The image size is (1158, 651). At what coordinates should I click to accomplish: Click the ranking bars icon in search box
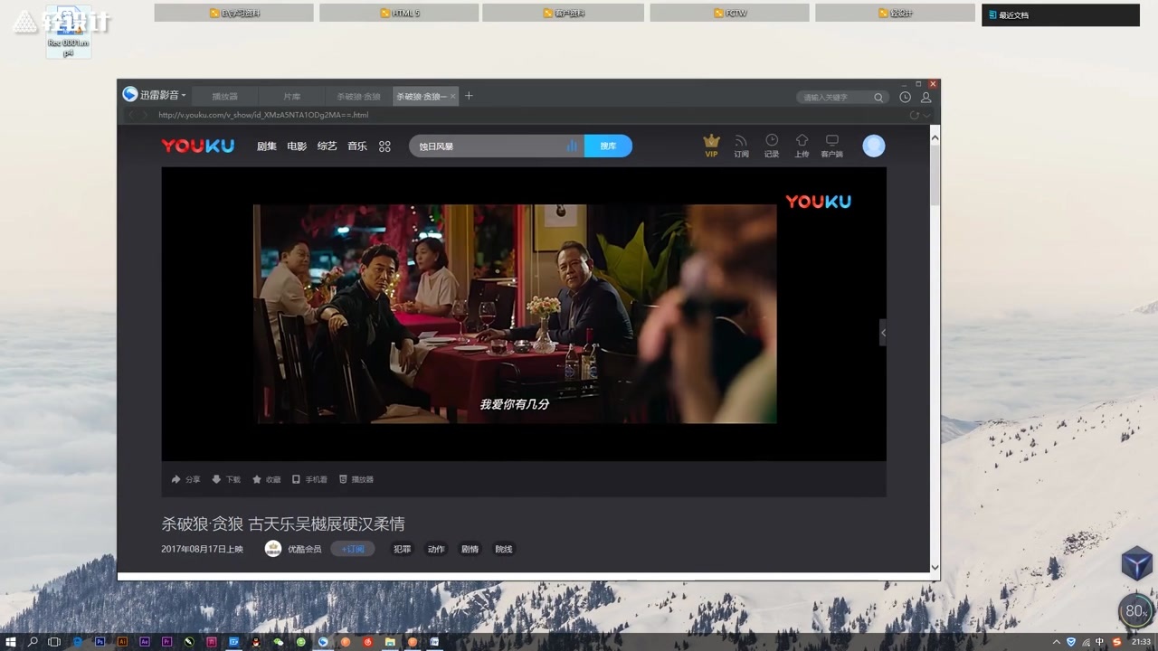tap(572, 146)
